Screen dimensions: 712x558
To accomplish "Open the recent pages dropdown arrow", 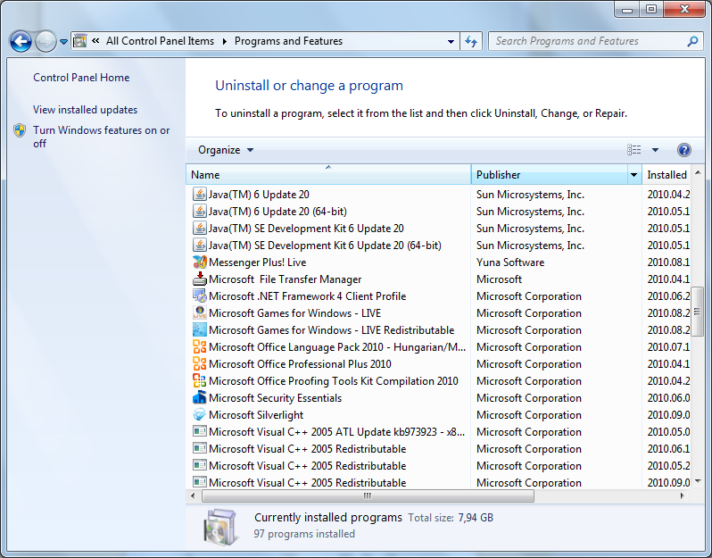I will pyautogui.click(x=63, y=42).
